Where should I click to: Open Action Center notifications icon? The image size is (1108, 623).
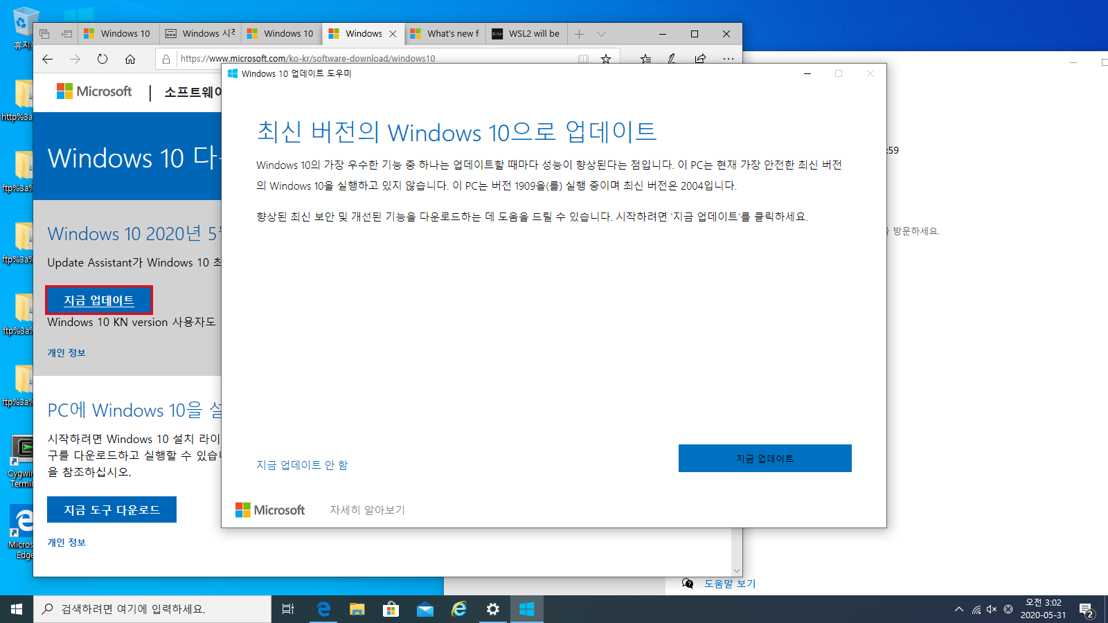pyautogui.click(x=1087, y=610)
